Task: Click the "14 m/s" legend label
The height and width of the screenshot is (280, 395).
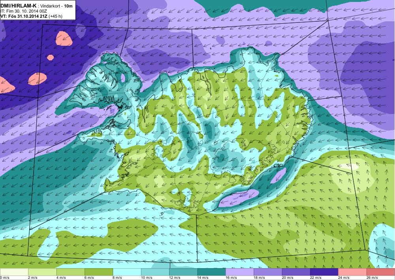Action: [203, 278]
